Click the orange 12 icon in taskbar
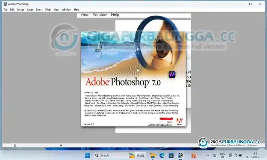 (194, 156)
